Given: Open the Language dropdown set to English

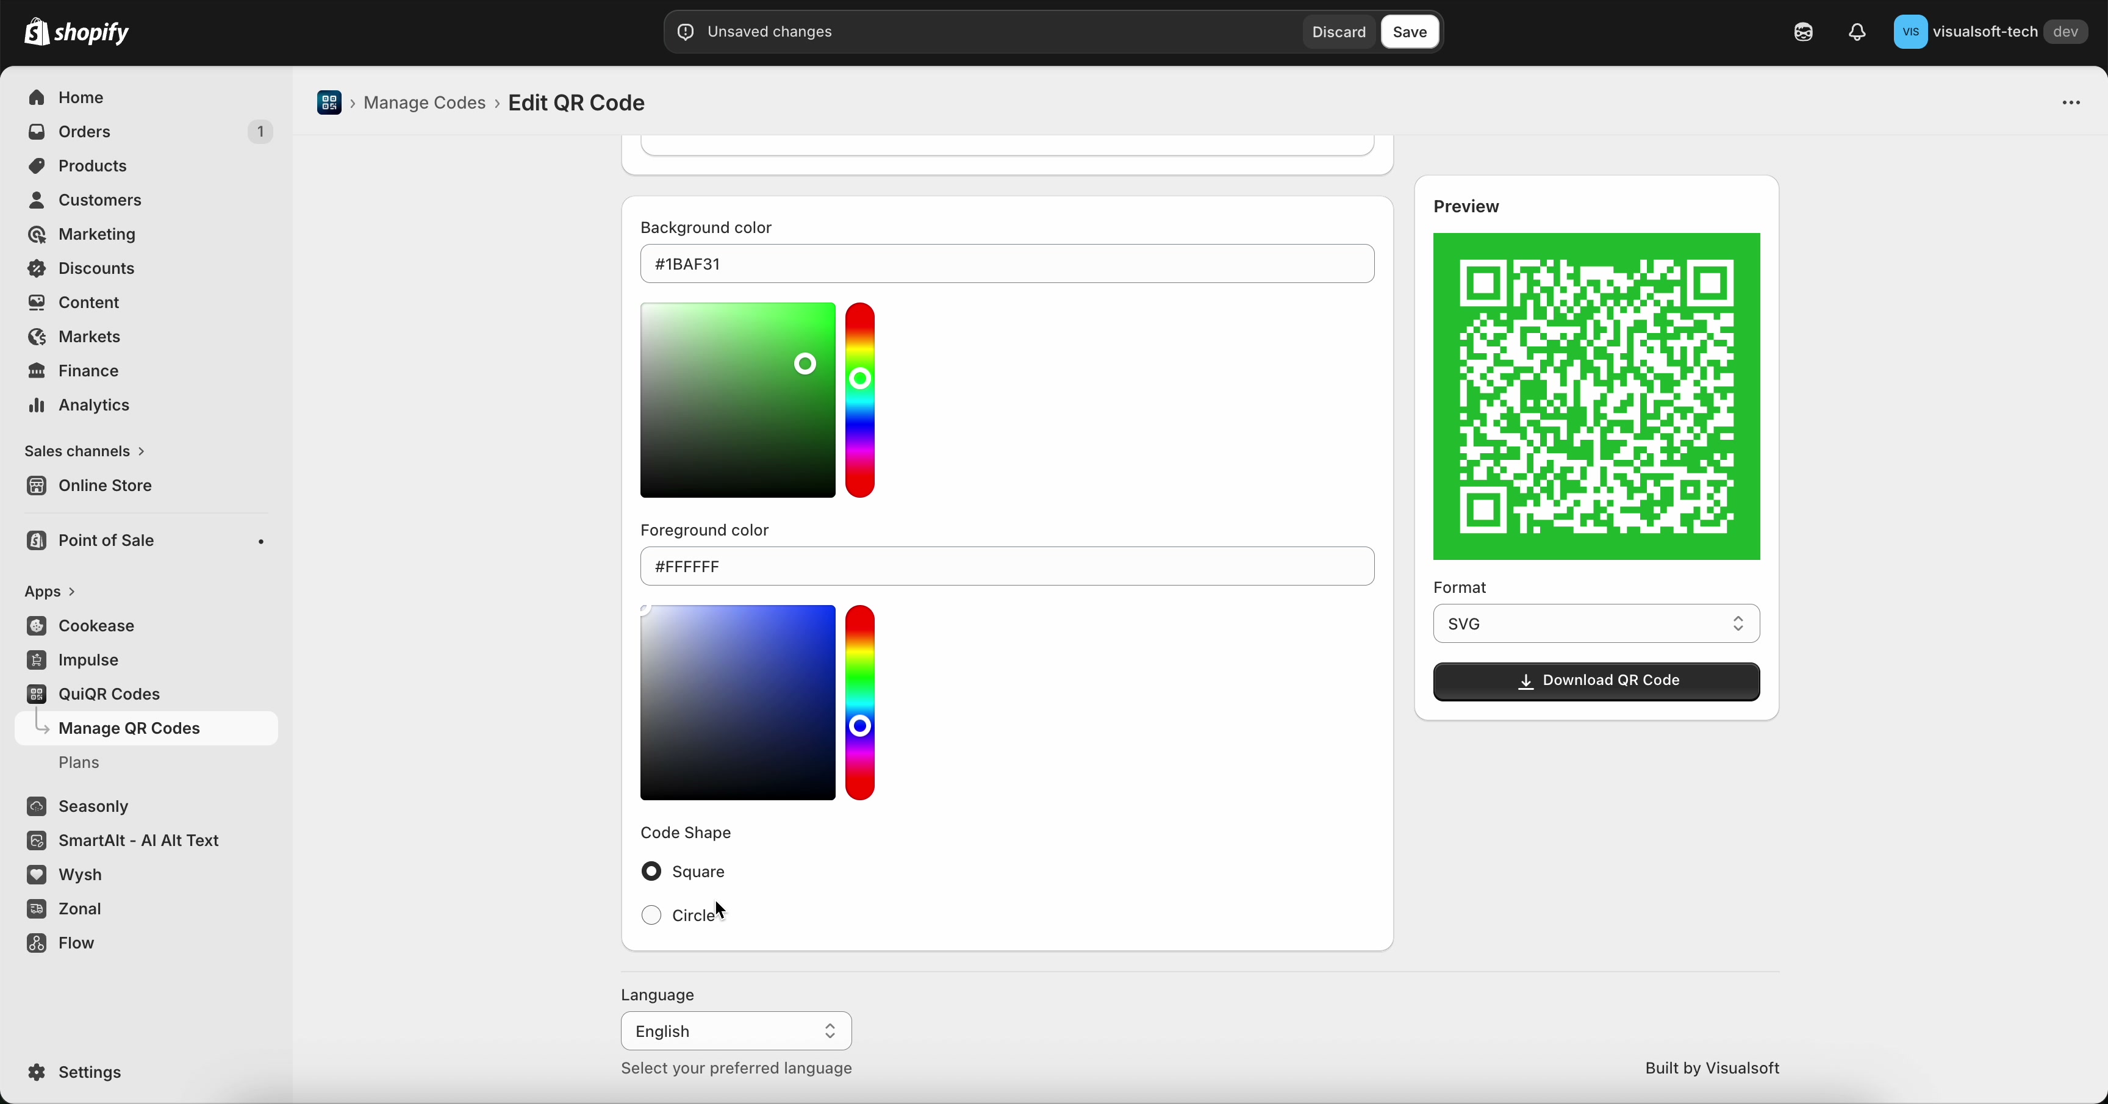Looking at the screenshot, I should [735, 1030].
